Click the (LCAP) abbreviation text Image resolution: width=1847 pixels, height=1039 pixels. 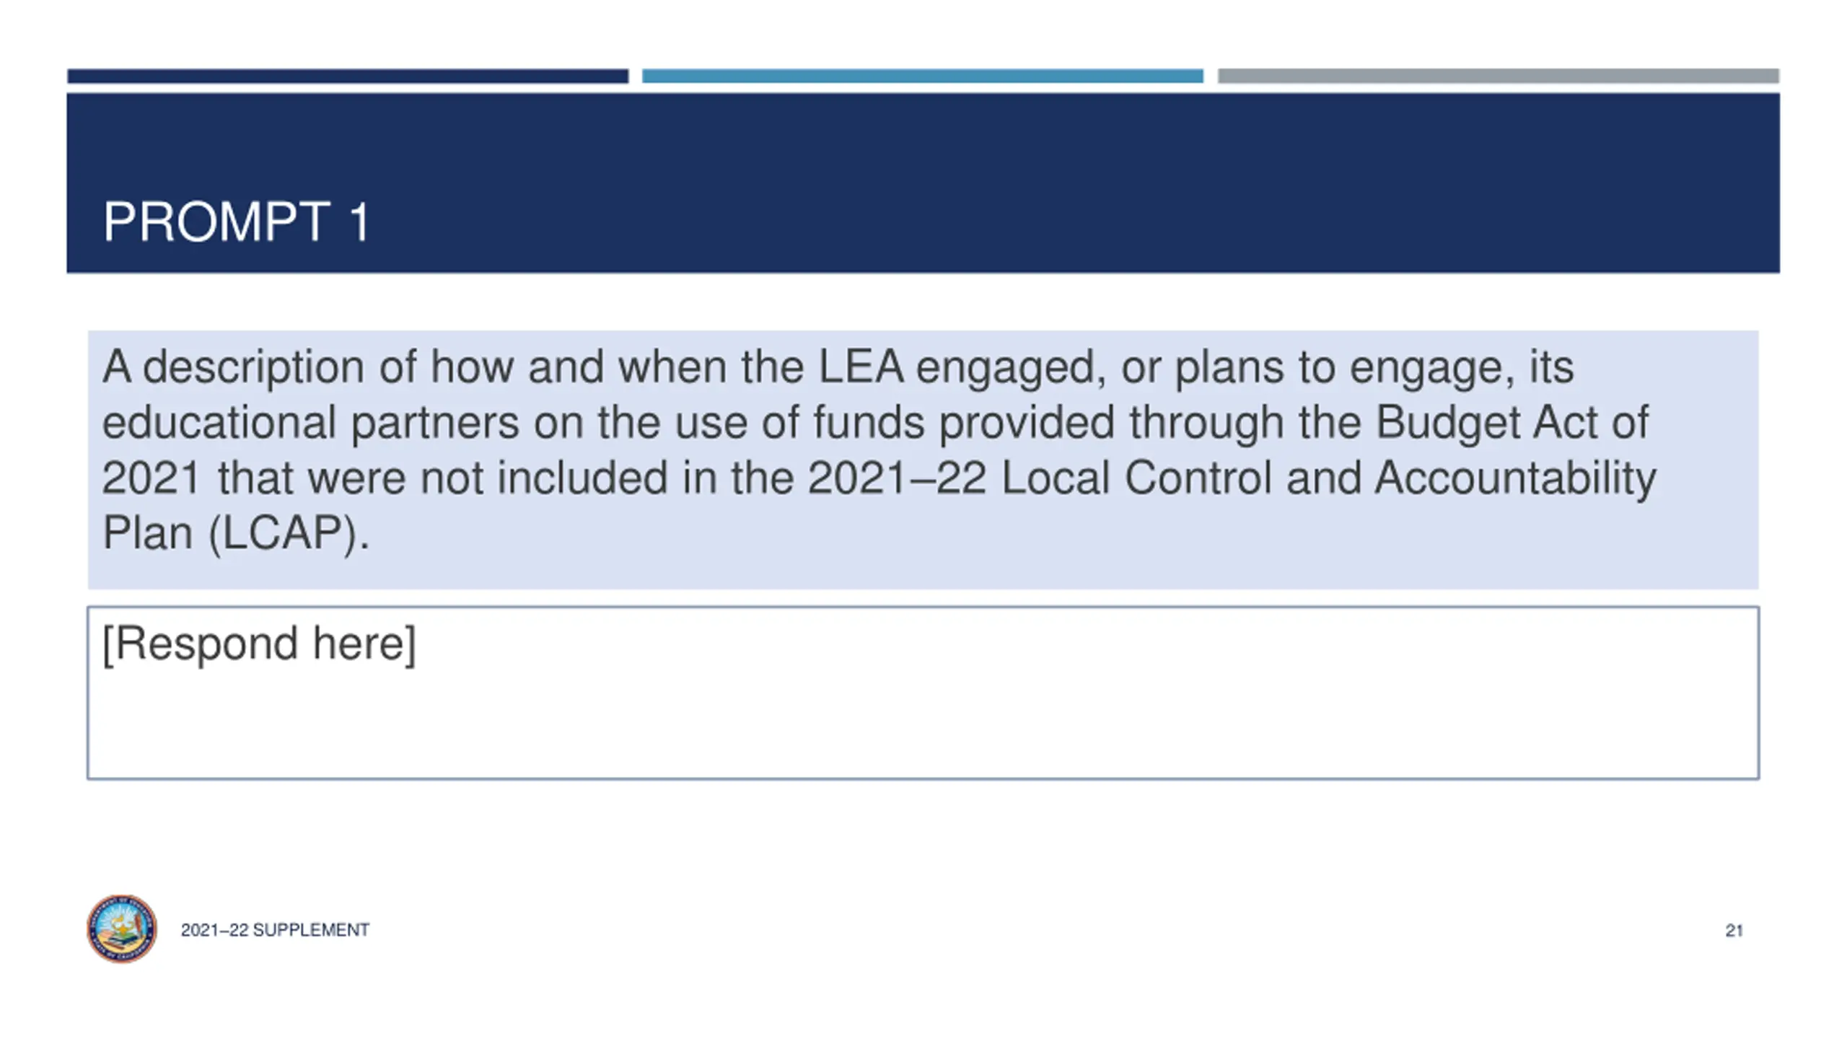(x=289, y=533)
